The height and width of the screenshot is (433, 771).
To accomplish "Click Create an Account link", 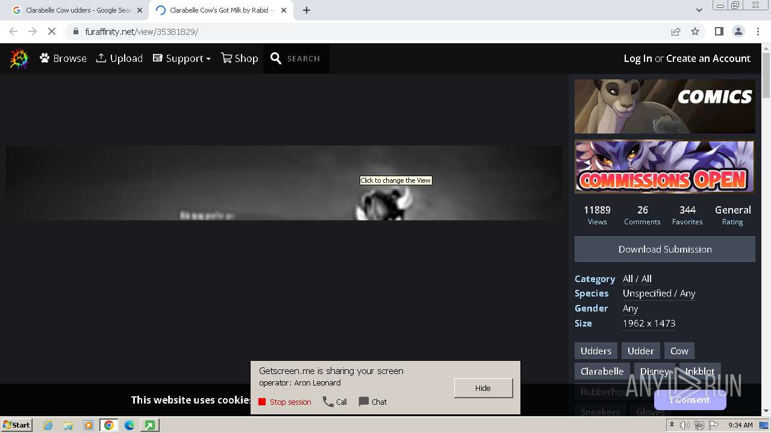I will pyautogui.click(x=708, y=58).
